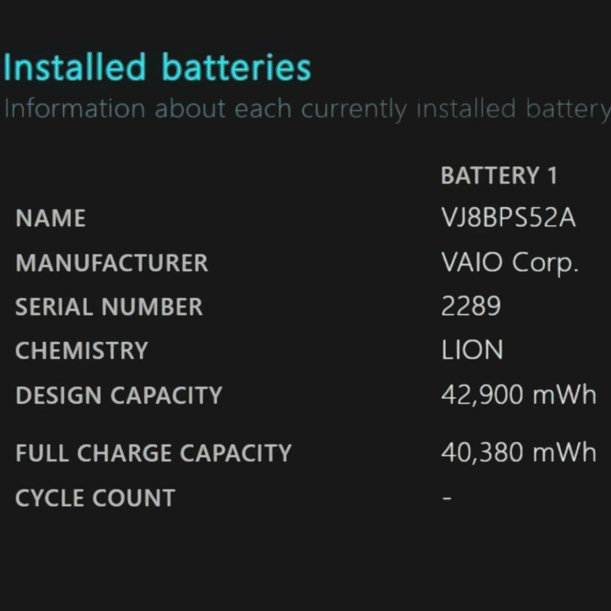Click the "Information about each currently installed battery" subtitle
The height and width of the screenshot is (611, 611).
307,109
